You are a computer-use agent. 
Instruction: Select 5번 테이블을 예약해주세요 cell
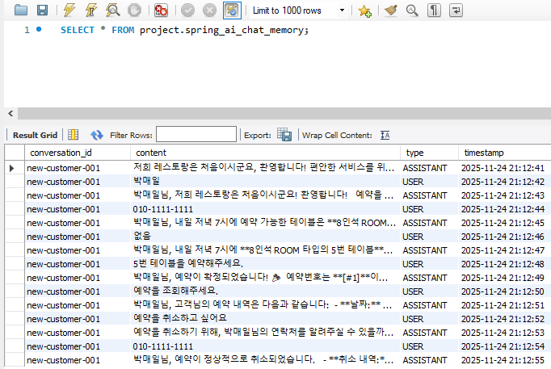[x=265, y=264]
